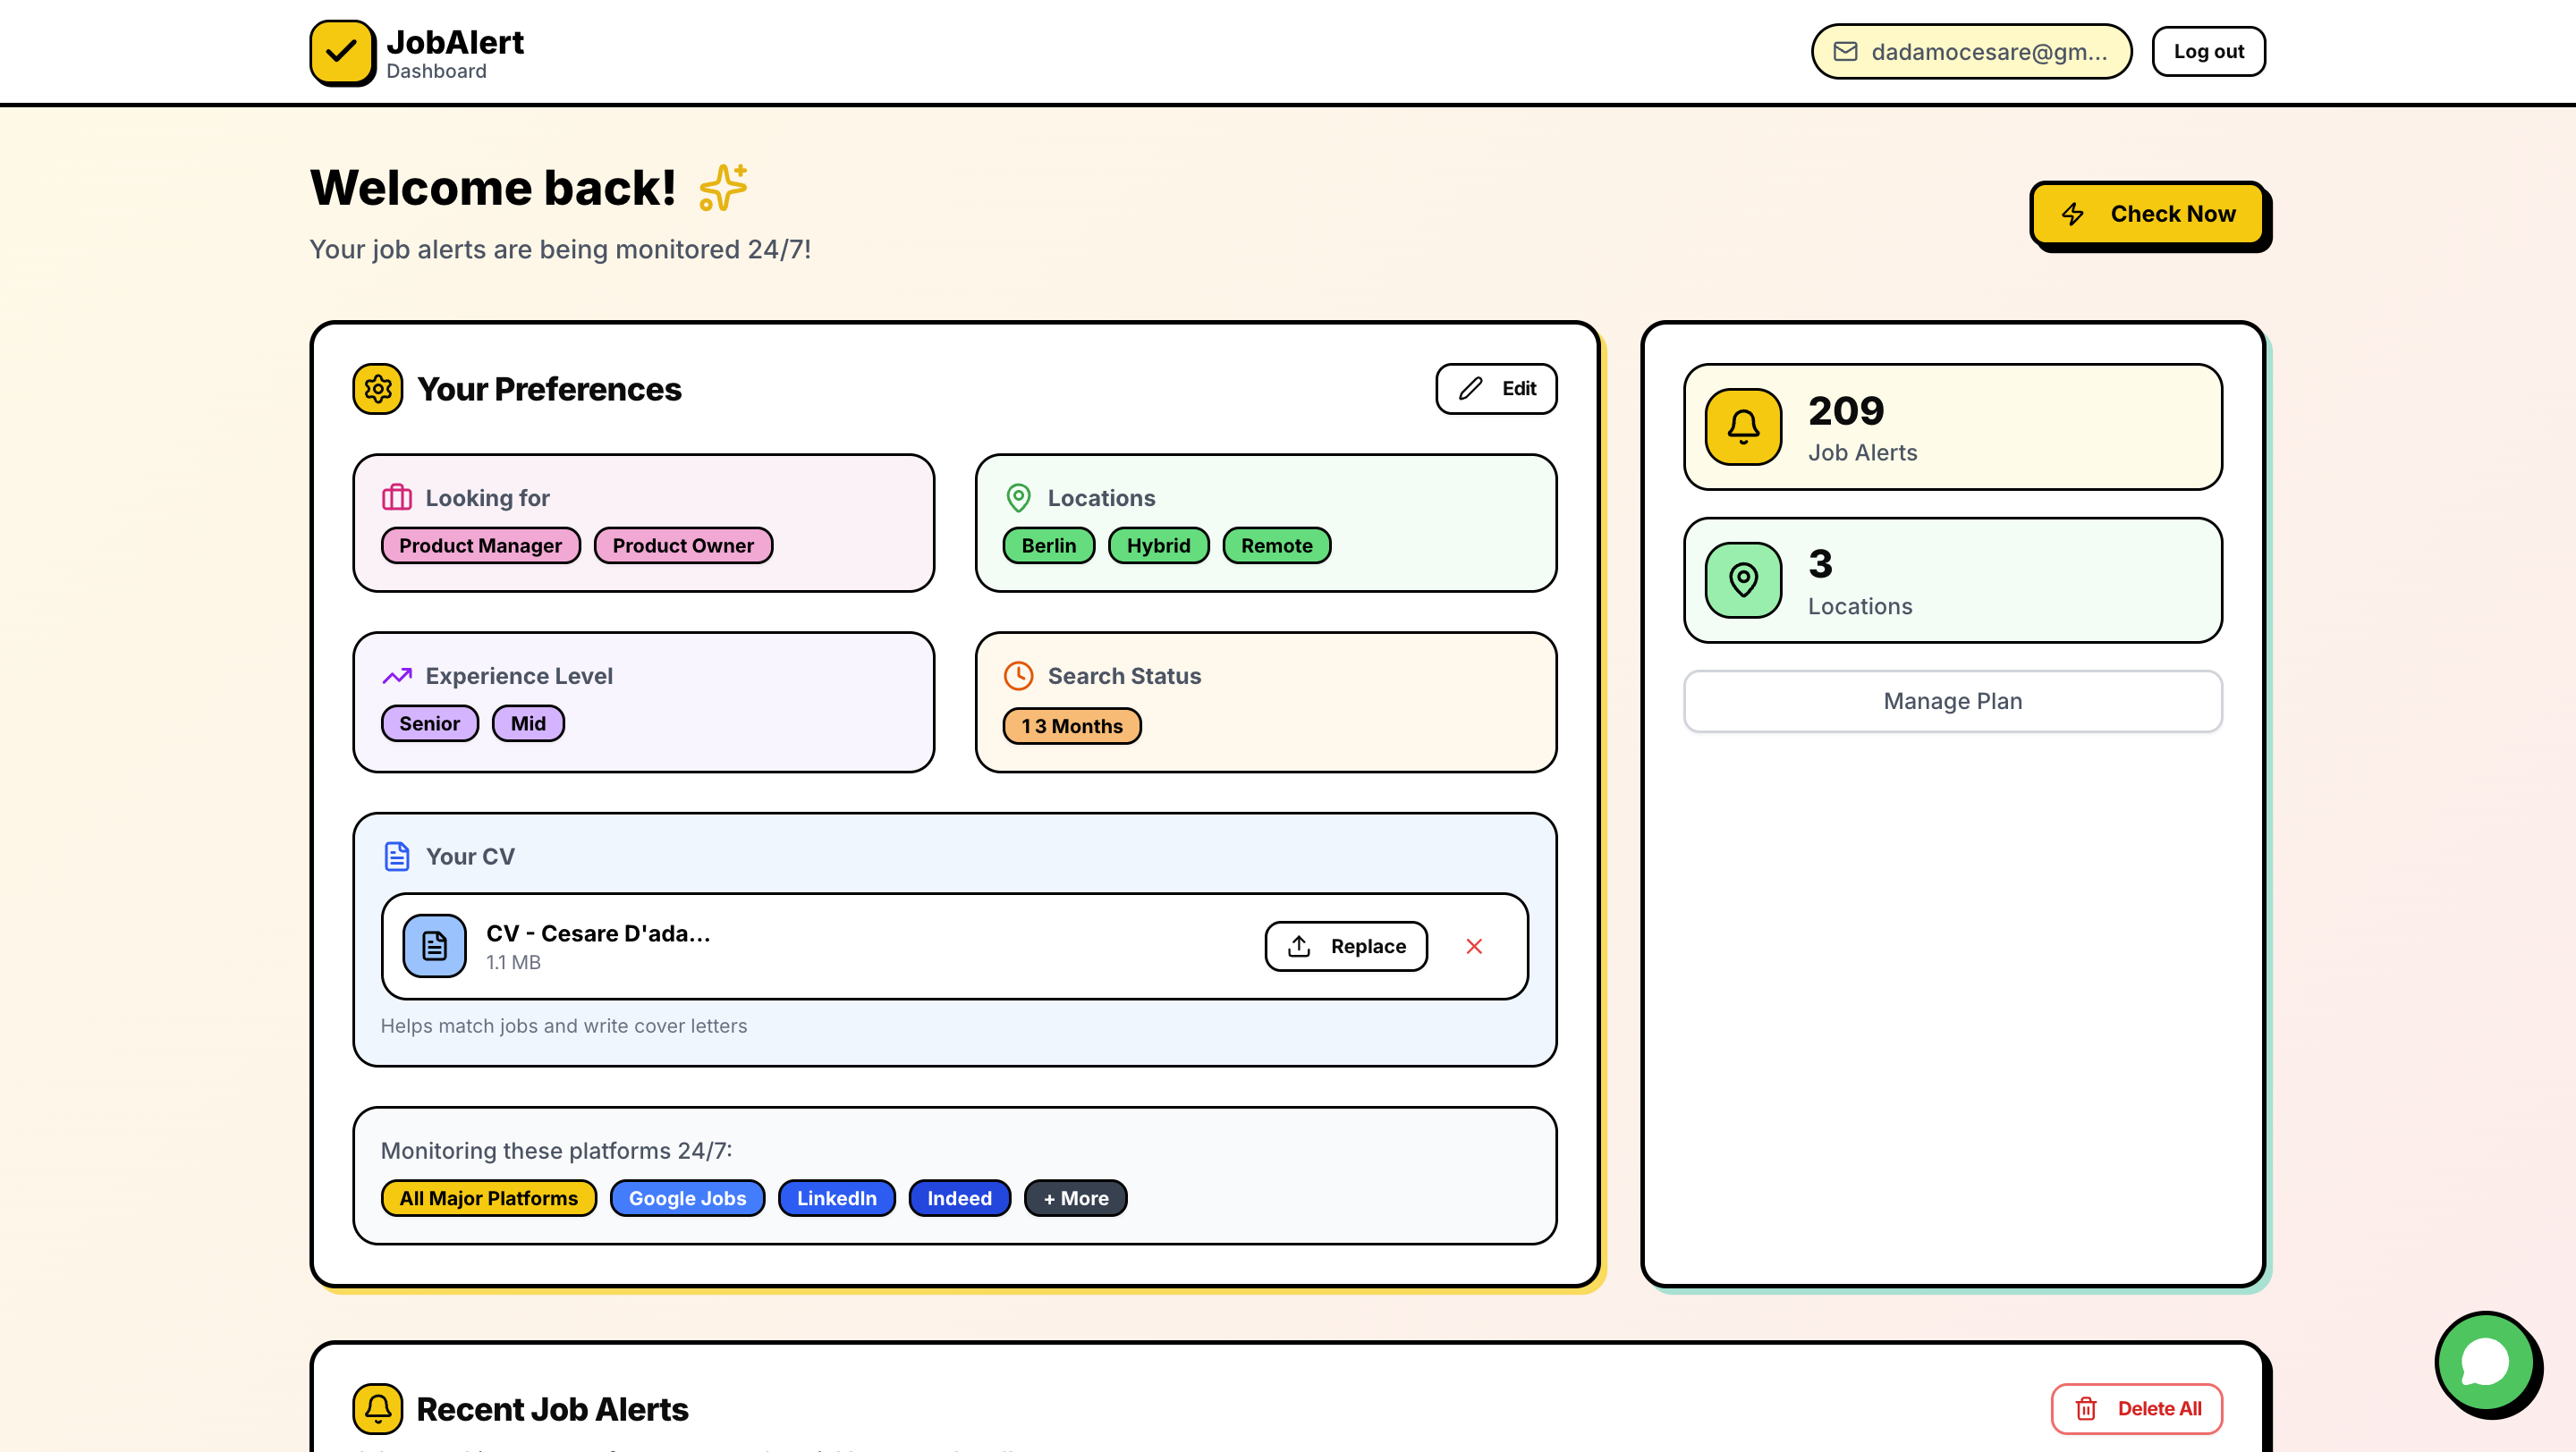2576x1452 pixels.
Task: Click the blue document icon for the CV file
Action: (x=433, y=945)
